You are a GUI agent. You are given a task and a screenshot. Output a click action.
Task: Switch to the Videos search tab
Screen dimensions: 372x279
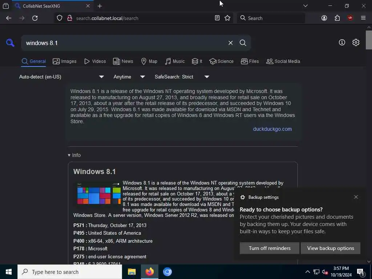[95, 61]
